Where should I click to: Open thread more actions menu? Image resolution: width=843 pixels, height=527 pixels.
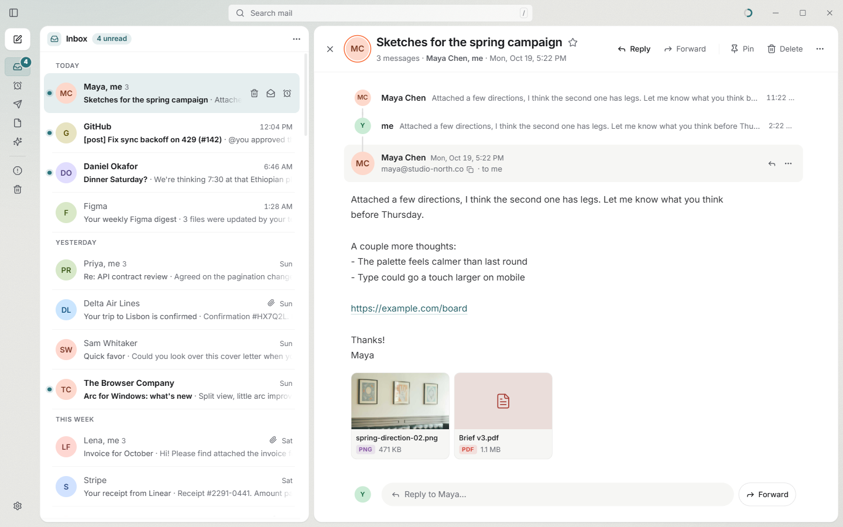[x=820, y=49]
